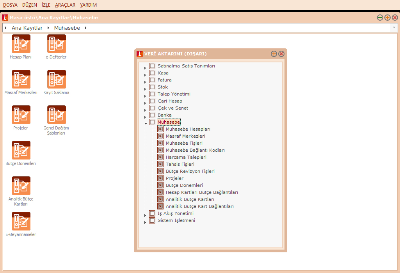Check the İş Akış Yönetimi checkbox
This screenshot has height=273, width=400.
click(x=152, y=213)
